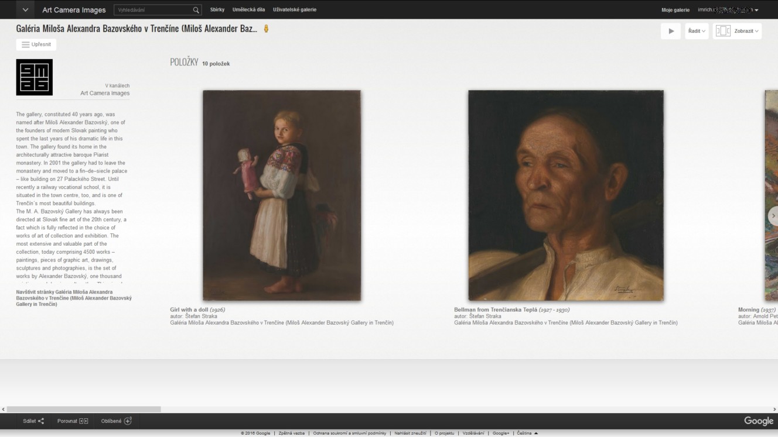Open the Google+ footer link
778x437 pixels.
[x=501, y=433]
